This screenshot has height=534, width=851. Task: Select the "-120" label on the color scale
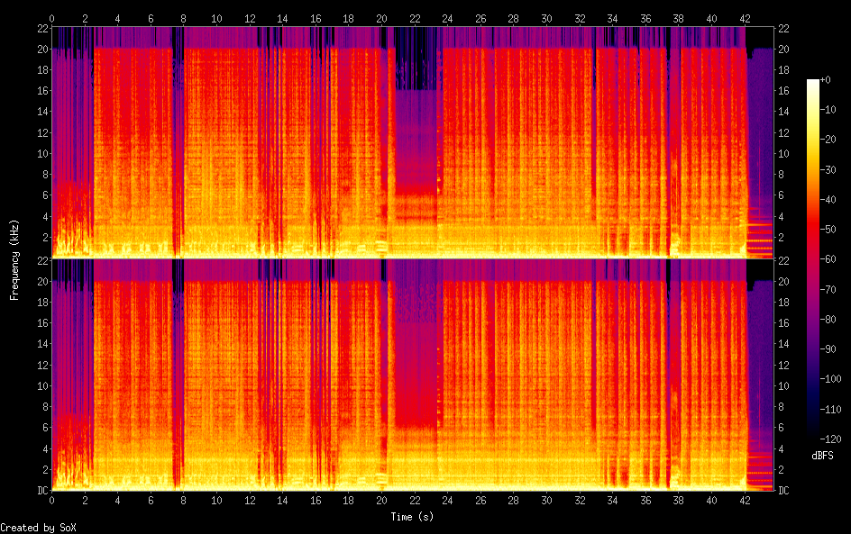pos(832,439)
